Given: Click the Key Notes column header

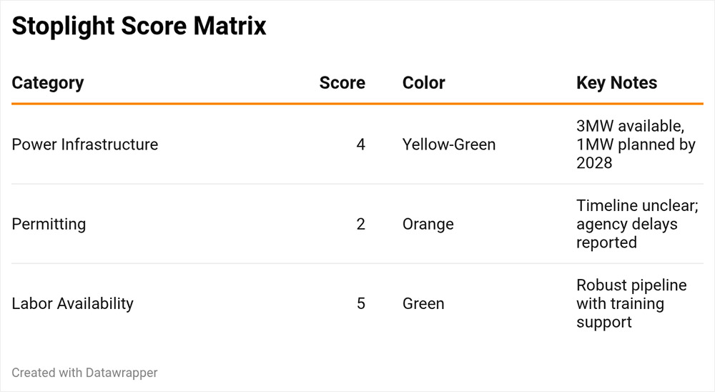Looking at the screenshot, I should 616,83.
